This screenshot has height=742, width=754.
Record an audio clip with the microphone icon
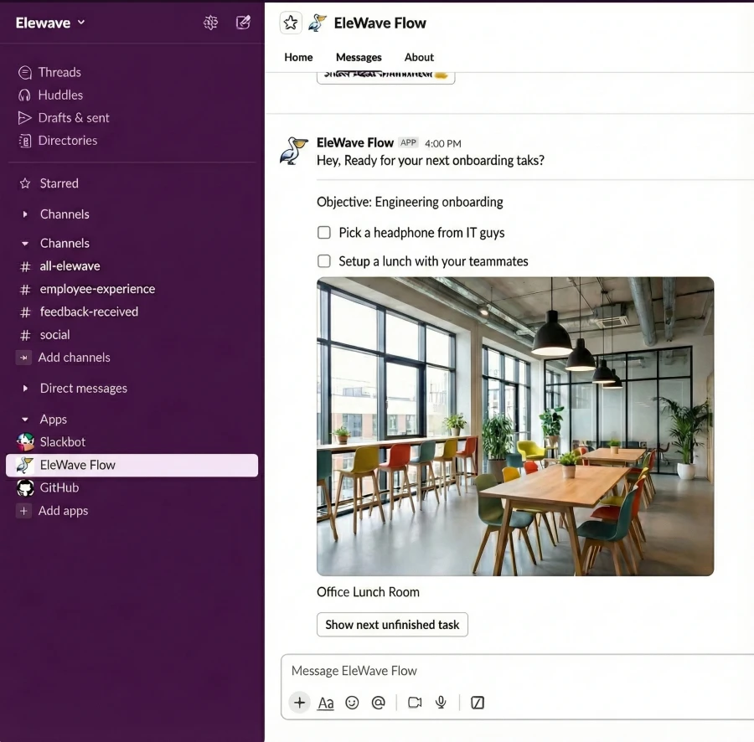(x=441, y=703)
